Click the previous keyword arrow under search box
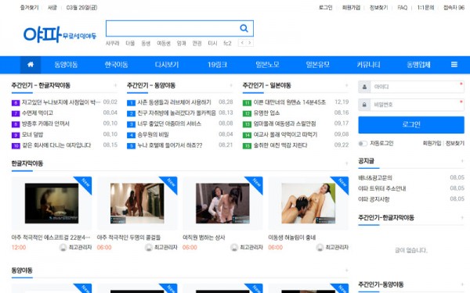Viewport: 470px width, 293px height. tap(242, 43)
